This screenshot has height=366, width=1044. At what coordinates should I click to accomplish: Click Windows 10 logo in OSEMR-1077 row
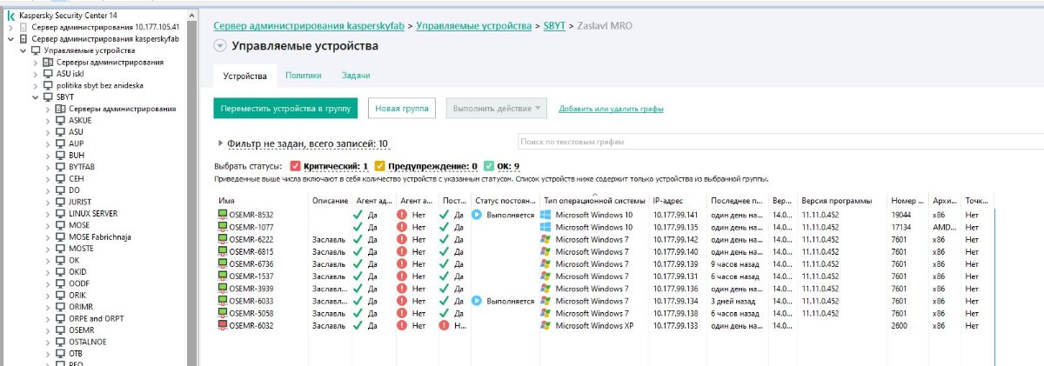tap(545, 227)
